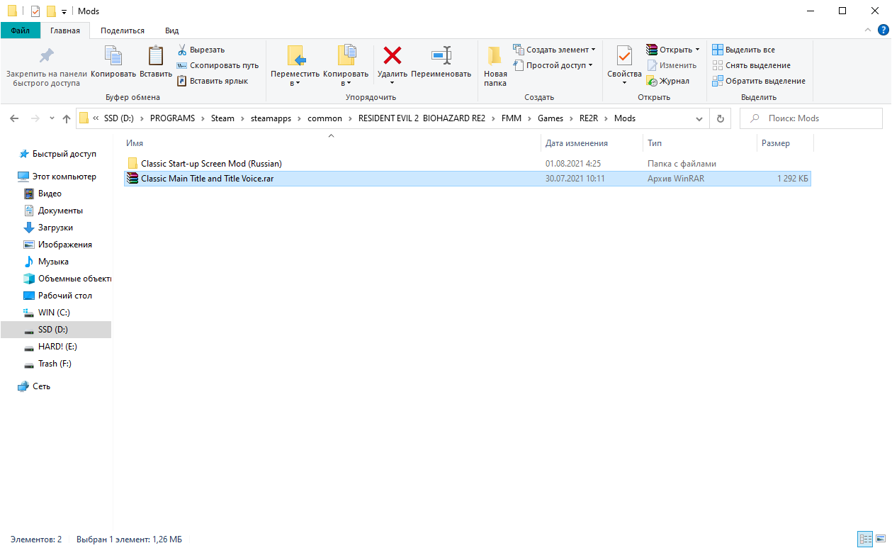
Task: Click Выделить все
Action: 743,50
